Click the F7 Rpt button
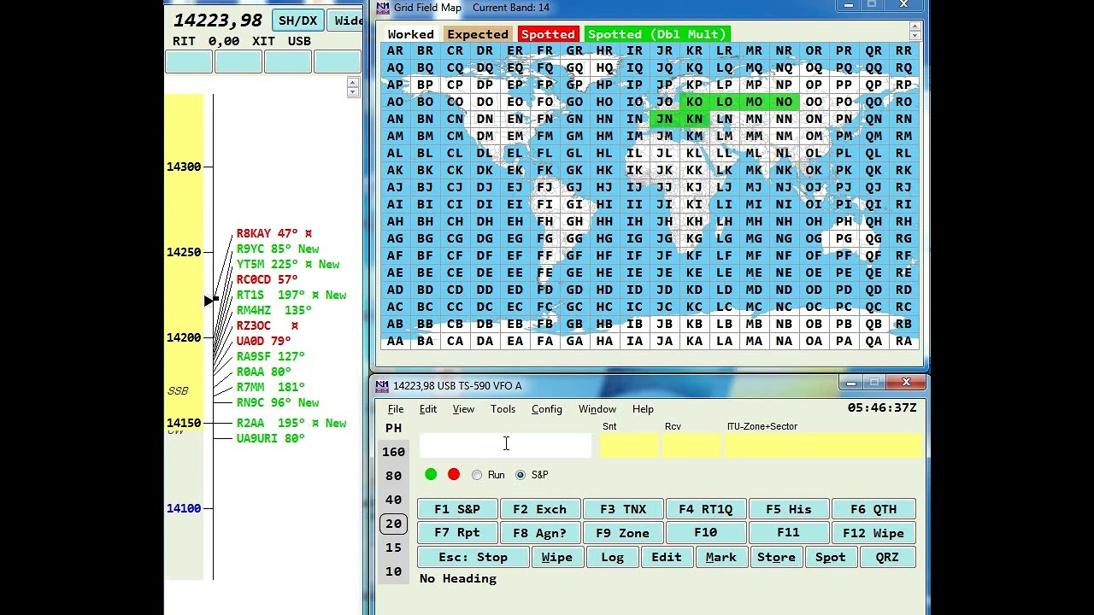Screen dimensions: 1094x615 pos(457,533)
